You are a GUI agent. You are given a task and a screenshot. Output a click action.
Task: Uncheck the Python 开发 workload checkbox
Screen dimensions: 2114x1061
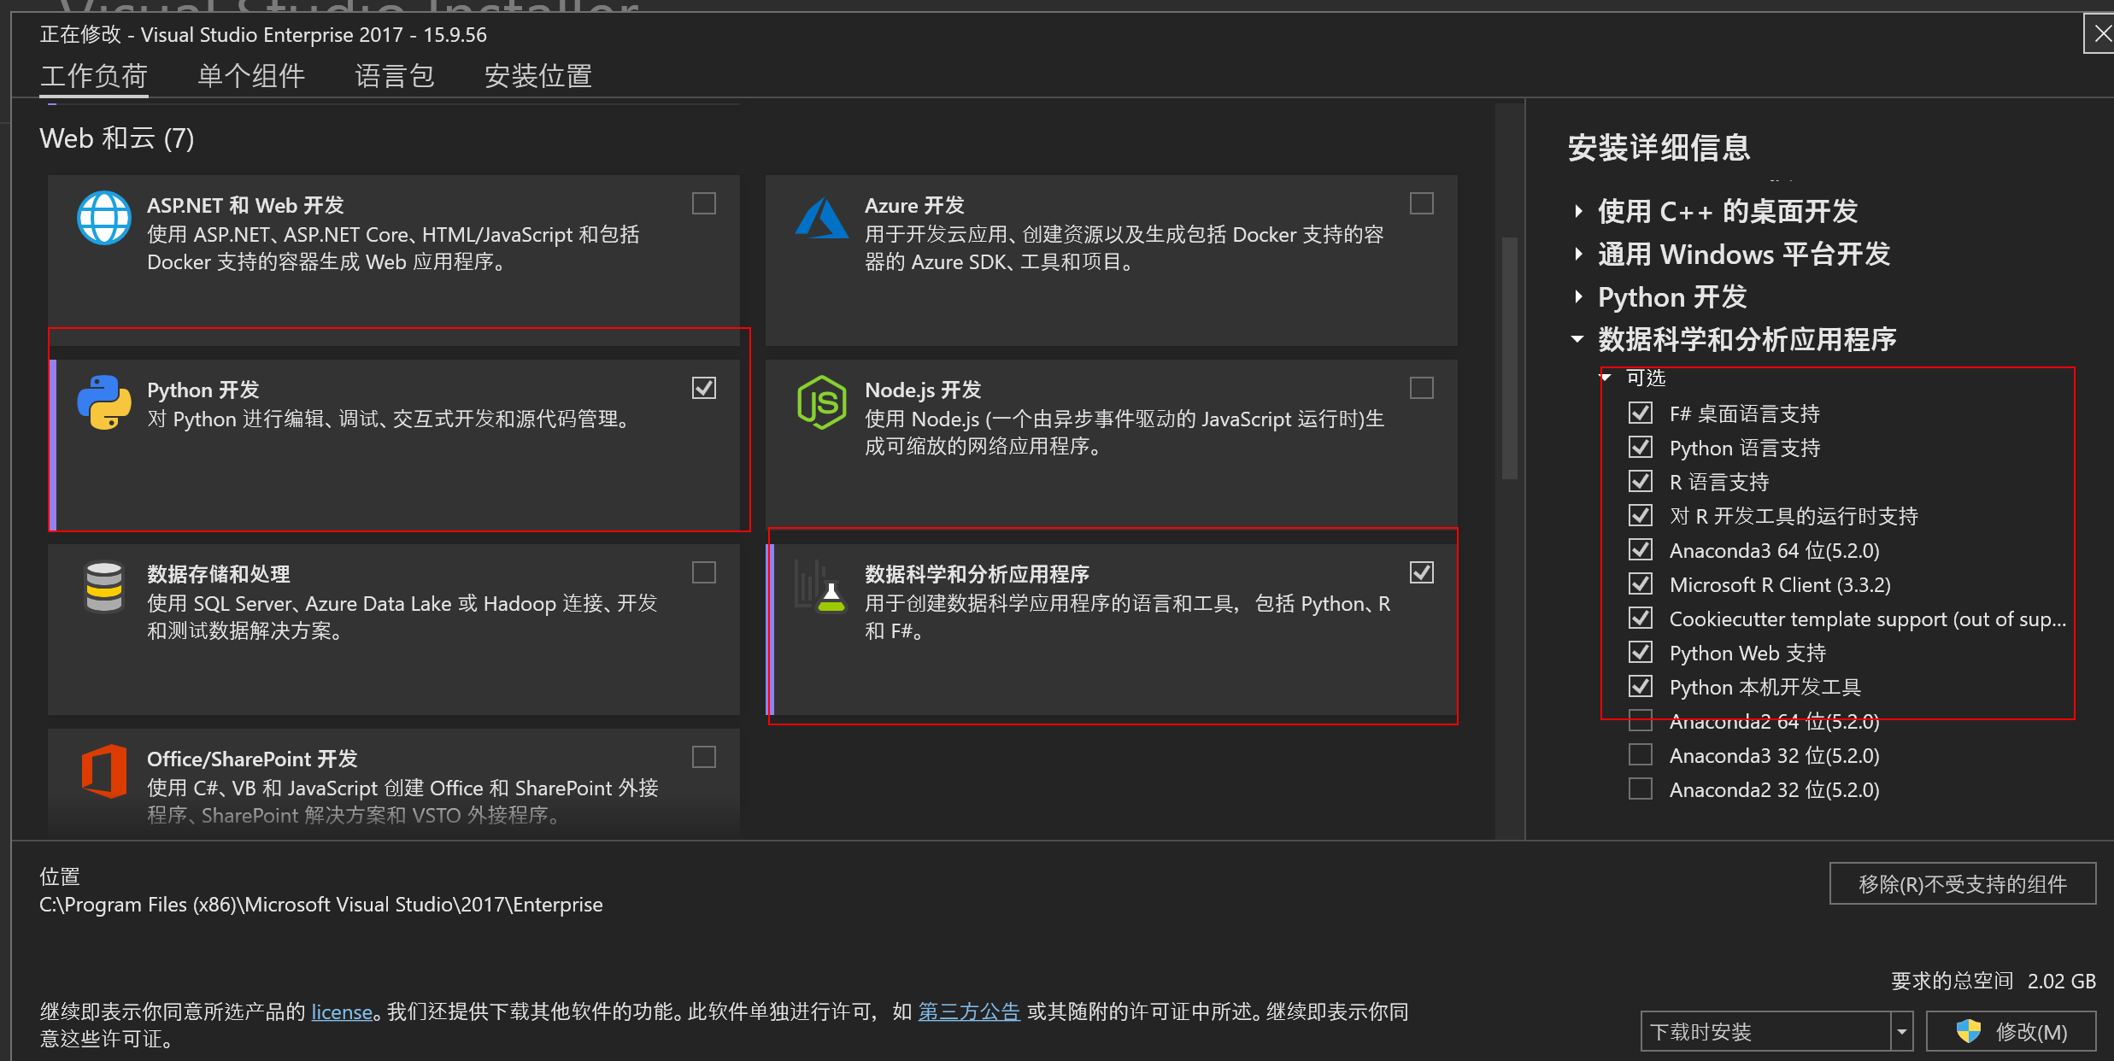coord(704,388)
